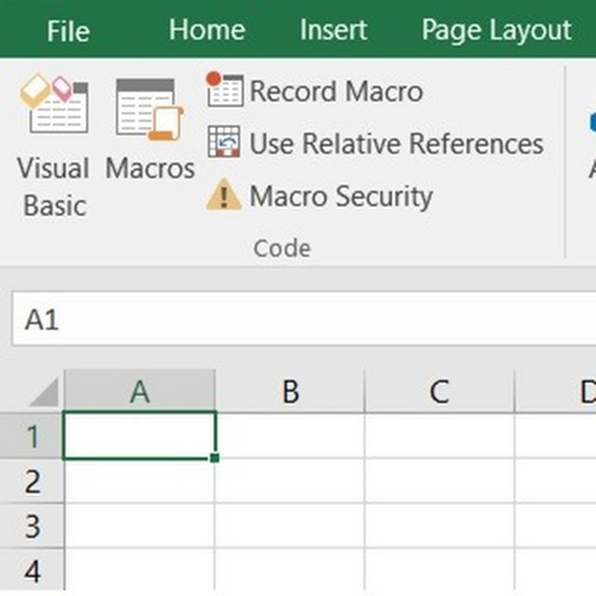Select row 1 header
The height and width of the screenshot is (596, 596).
pos(32,436)
